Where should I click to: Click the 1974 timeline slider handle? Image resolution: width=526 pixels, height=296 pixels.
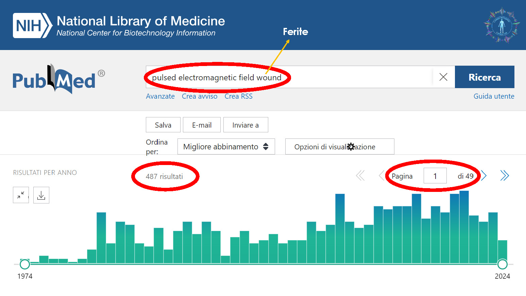point(25,264)
